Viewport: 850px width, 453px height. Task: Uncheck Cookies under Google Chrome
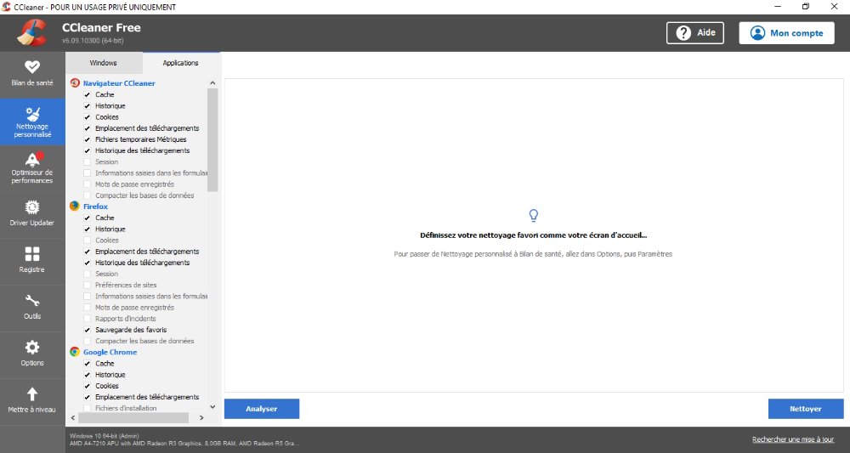pyautogui.click(x=88, y=386)
